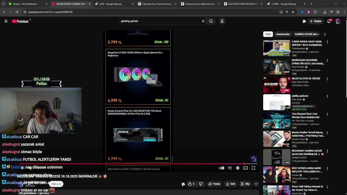Open options for İNCEHESAP GAMİNG GECESİ 05.09.2025
The width and height of the screenshot is (347, 195).
(327, 151)
